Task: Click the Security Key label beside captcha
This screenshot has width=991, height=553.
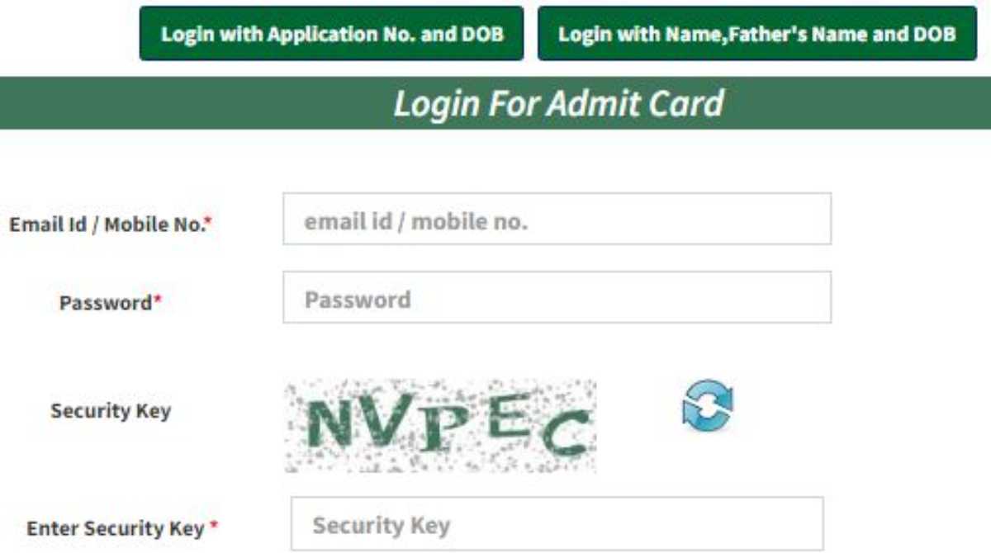Action: coord(111,410)
